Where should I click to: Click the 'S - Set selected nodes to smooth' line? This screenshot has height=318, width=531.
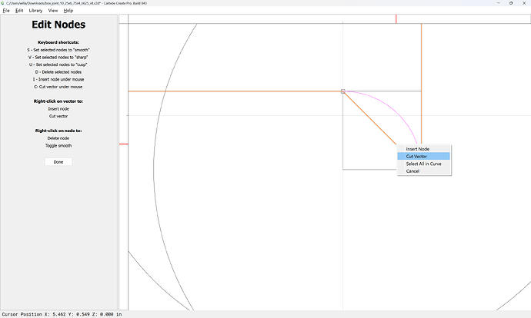pyautogui.click(x=58, y=50)
